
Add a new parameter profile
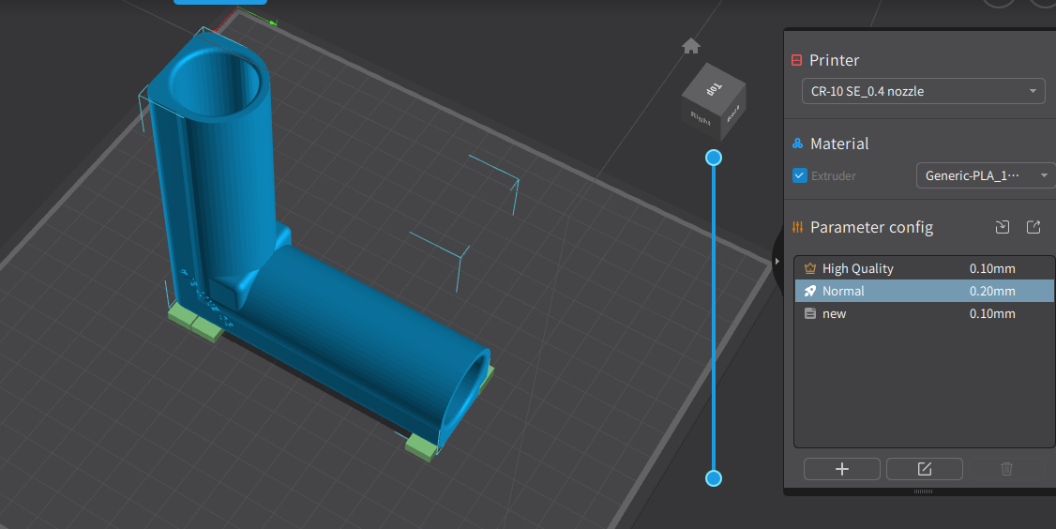click(x=841, y=469)
